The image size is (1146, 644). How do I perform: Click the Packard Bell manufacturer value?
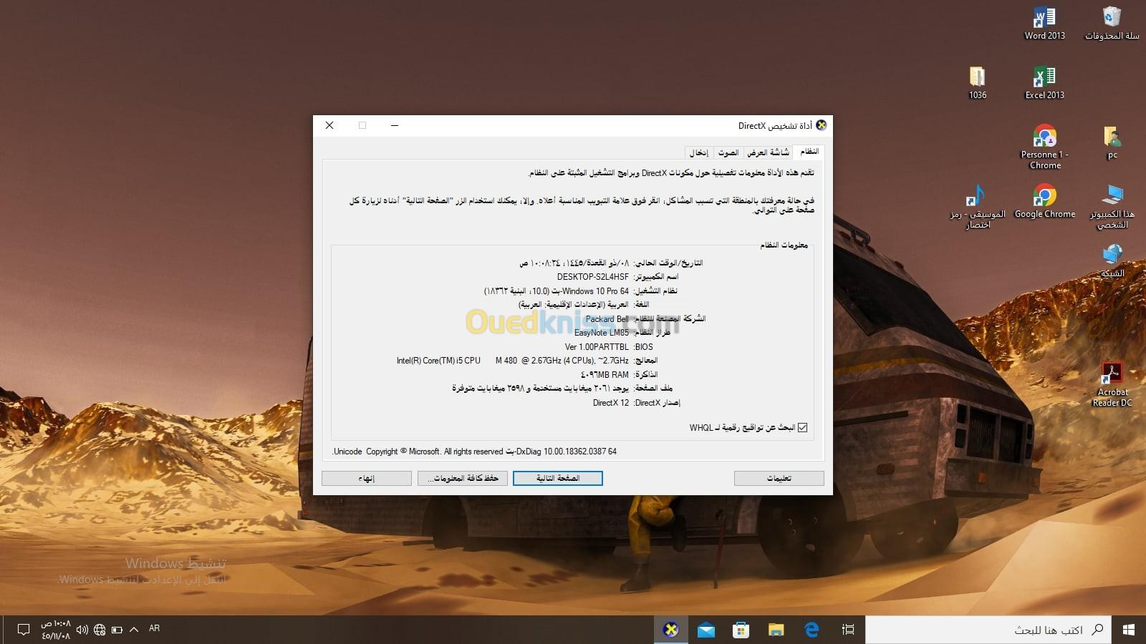pos(607,319)
